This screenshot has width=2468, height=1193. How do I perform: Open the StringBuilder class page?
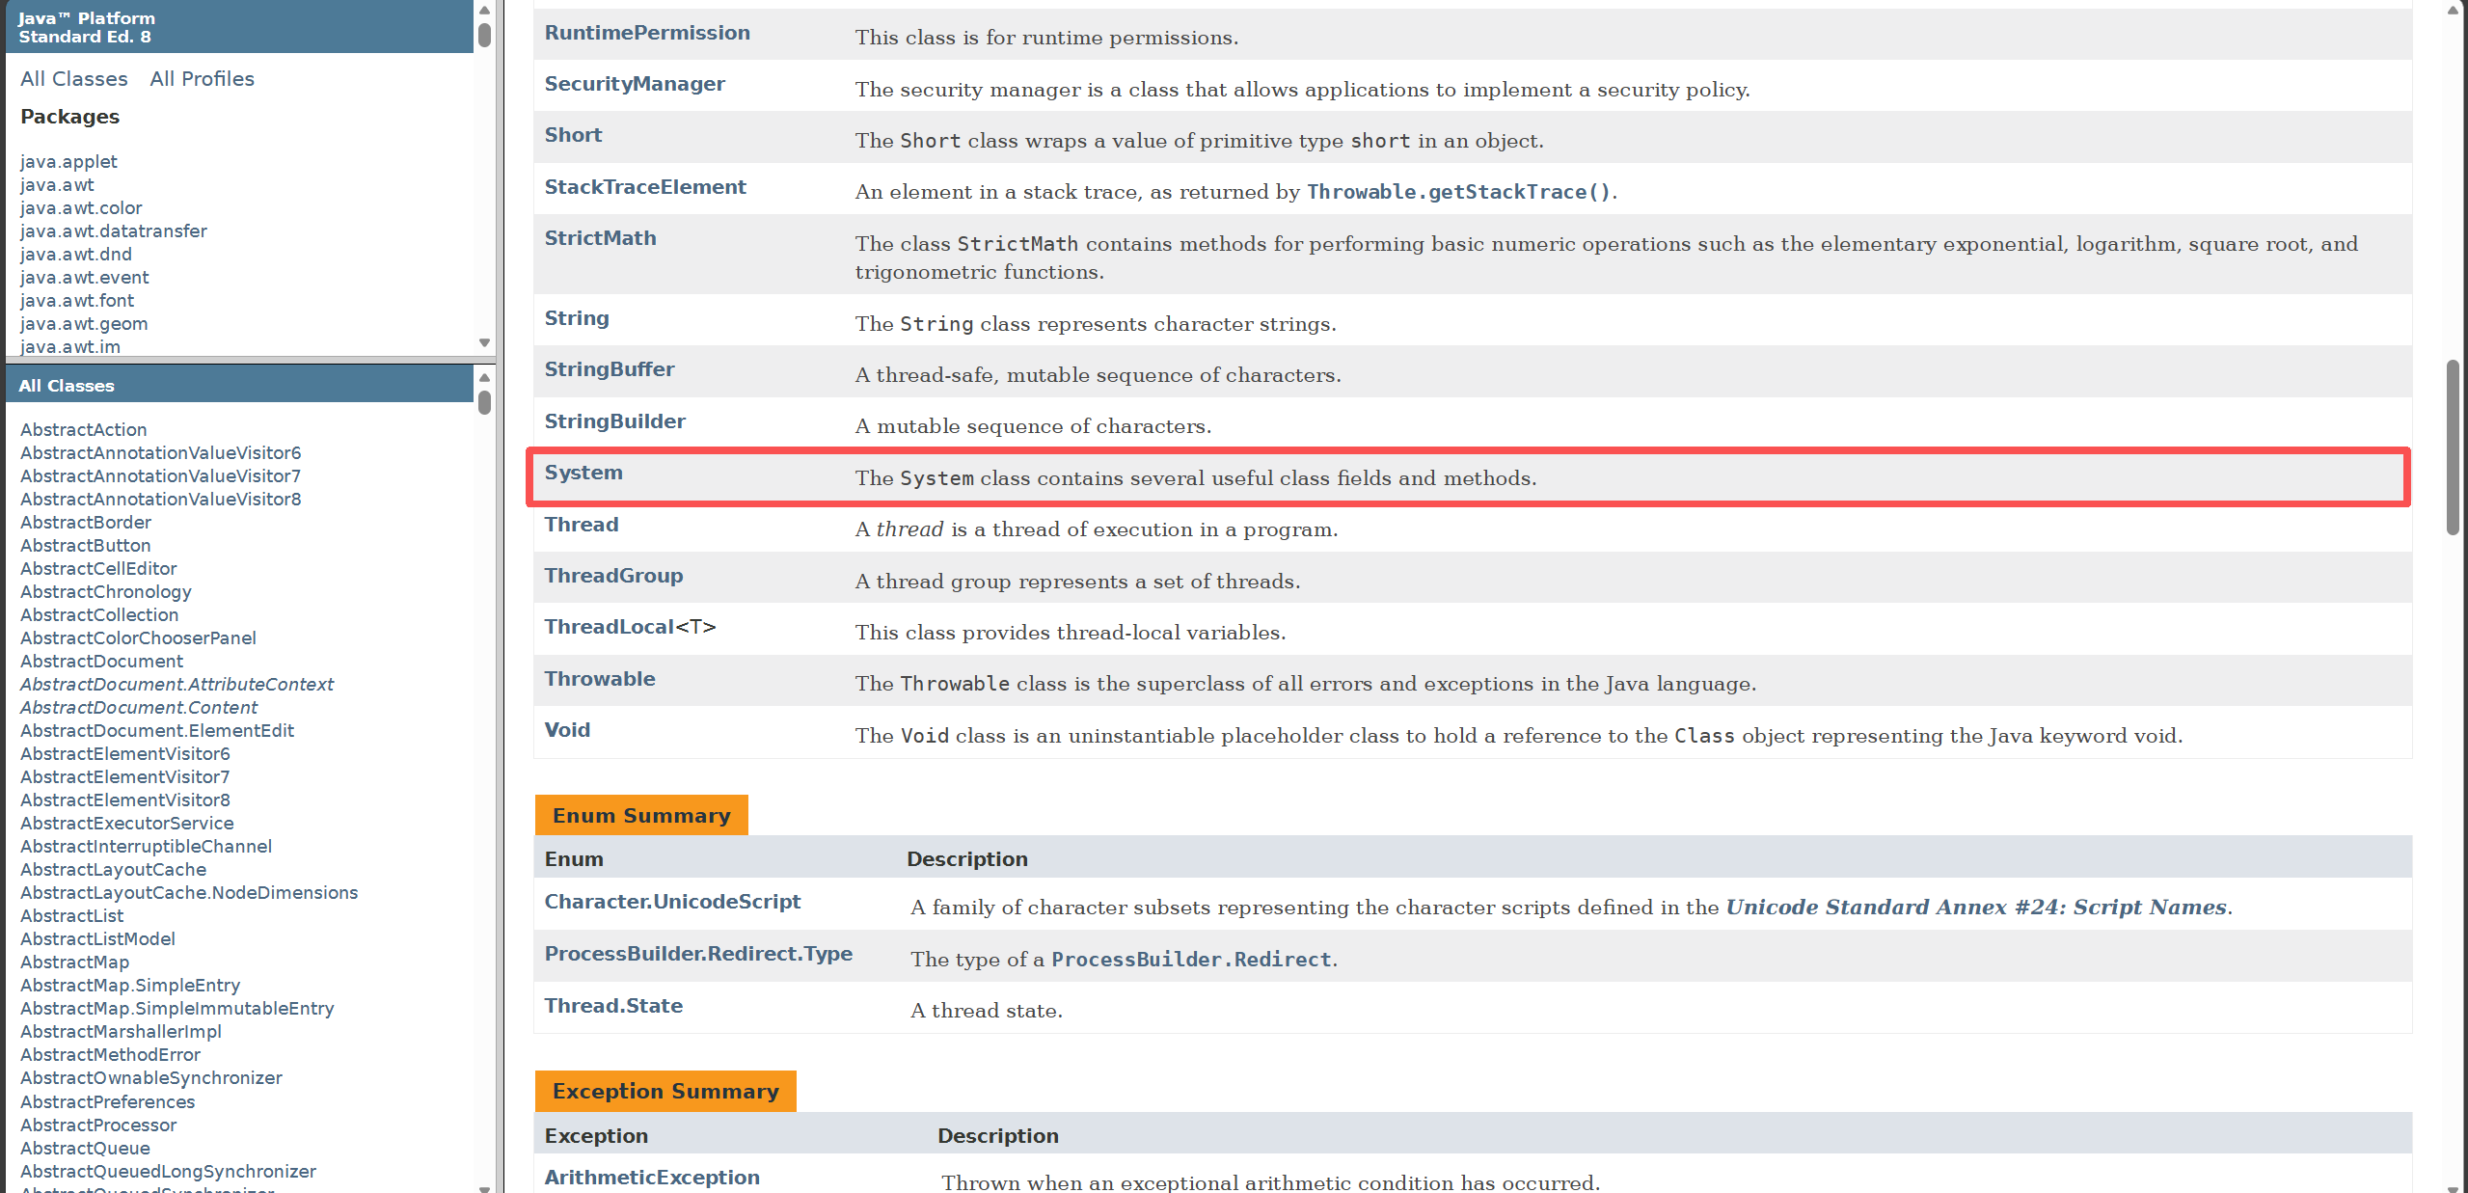(x=615, y=421)
